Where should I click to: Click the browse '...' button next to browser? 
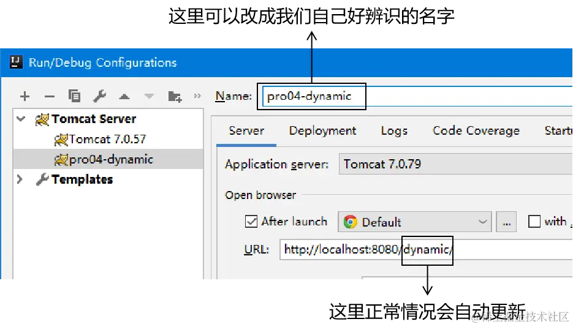point(506,222)
